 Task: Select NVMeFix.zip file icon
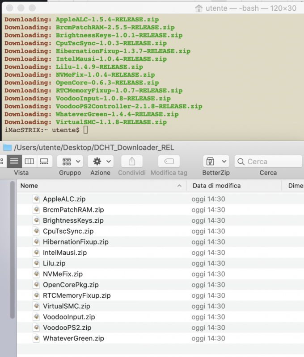36,274
